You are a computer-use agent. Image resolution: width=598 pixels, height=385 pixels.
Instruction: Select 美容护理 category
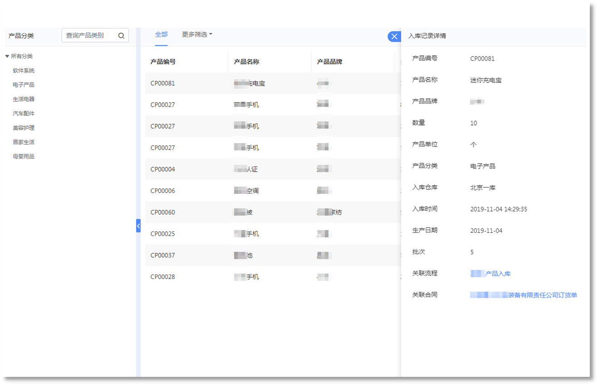click(x=24, y=128)
